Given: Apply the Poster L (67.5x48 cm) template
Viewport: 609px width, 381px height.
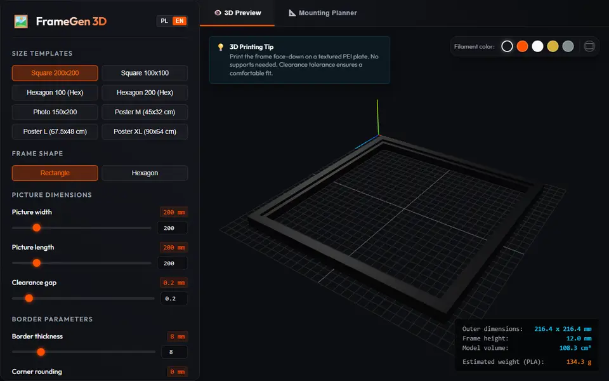Looking at the screenshot, I should tap(55, 131).
